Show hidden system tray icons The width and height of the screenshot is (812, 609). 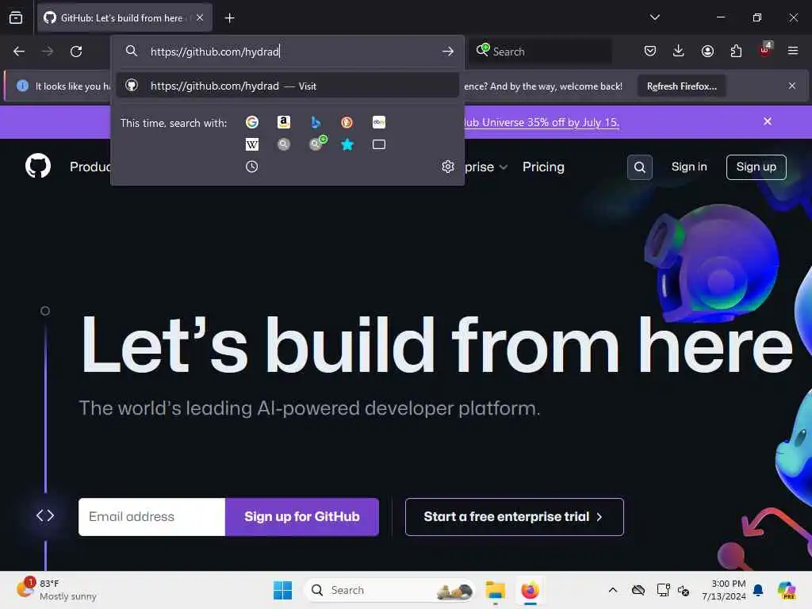[613, 590]
